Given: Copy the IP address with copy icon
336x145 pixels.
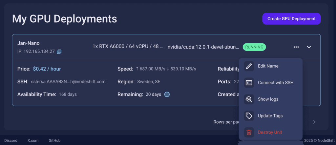Looking at the screenshot, I should coord(59,52).
